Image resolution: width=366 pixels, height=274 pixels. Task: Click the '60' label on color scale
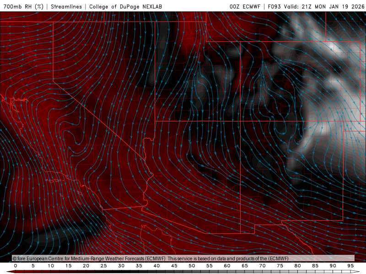pos(227,266)
